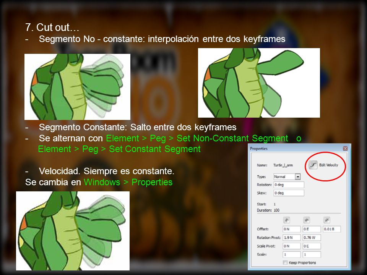Enable the Keep Proportions checkbox
Screen dimensions: 367x275
click(285, 263)
